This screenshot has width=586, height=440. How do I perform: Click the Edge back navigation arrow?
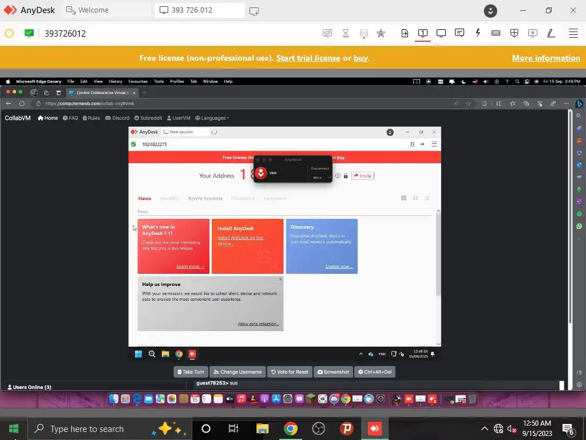[9, 104]
